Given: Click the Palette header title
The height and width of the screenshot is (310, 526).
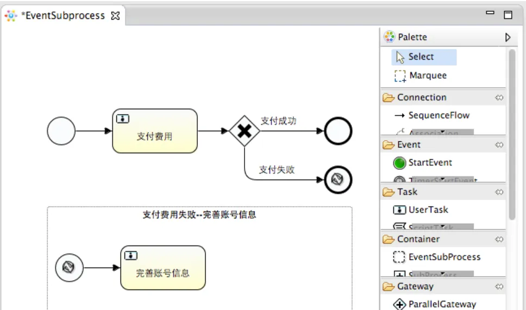Looking at the screenshot, I should [412, 37].
